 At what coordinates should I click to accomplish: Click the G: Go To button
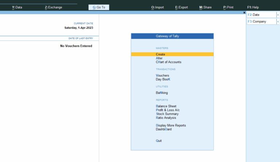point(99,7)
